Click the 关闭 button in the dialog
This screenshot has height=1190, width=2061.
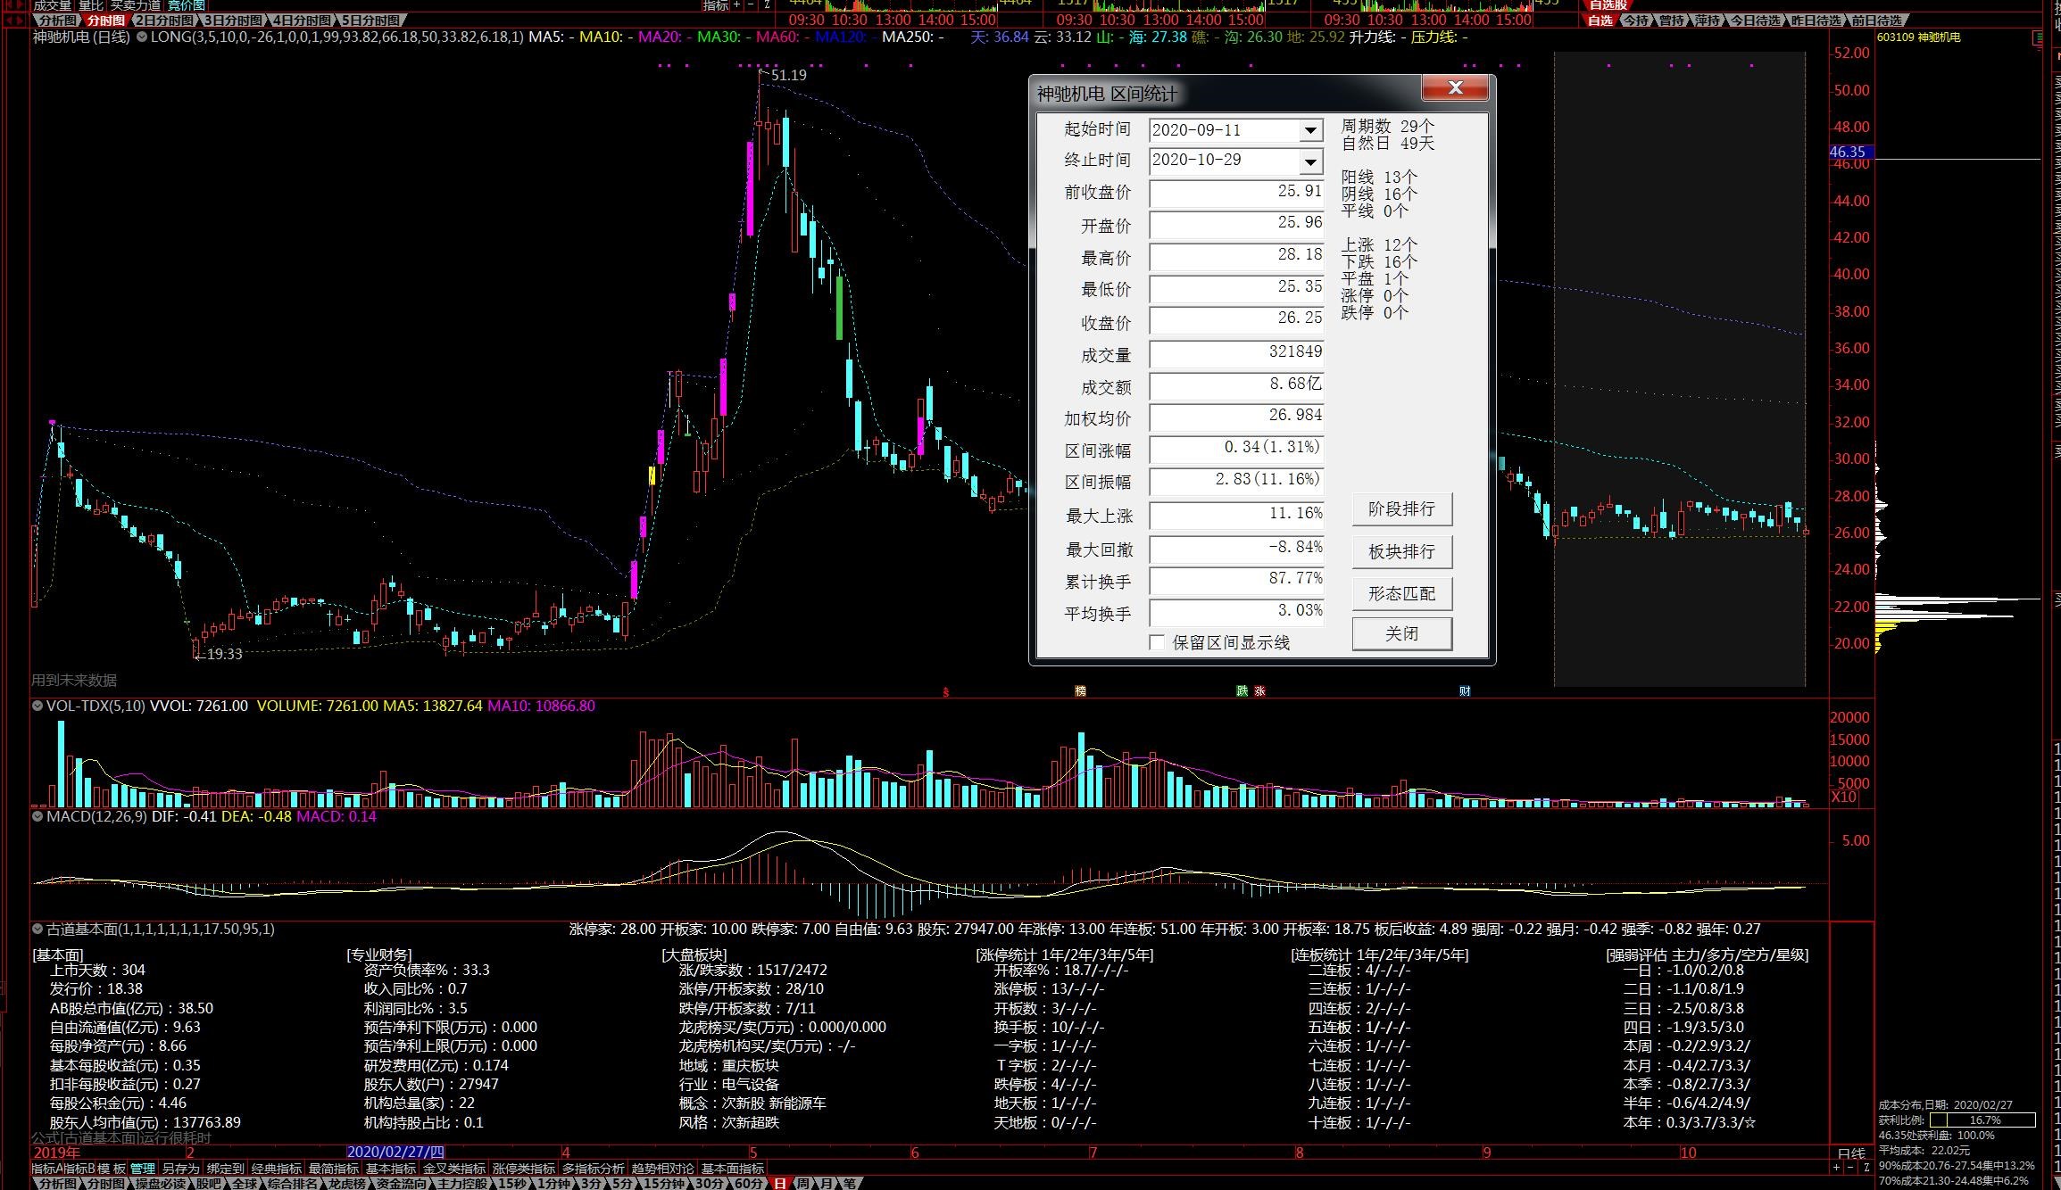click(1402, 633)
